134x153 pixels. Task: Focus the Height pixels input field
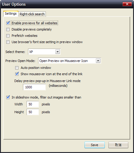coord(33,112)
